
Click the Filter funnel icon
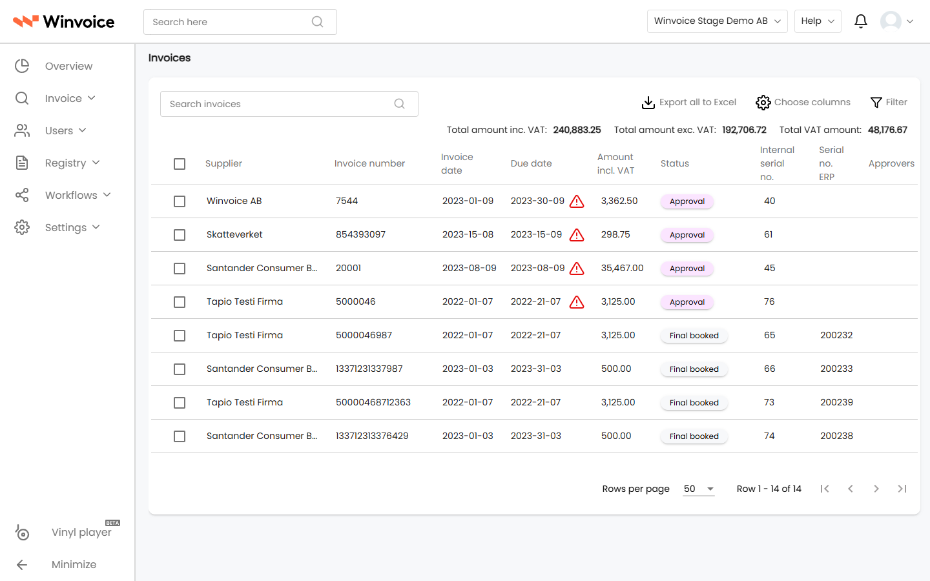(x=876, y=103)
